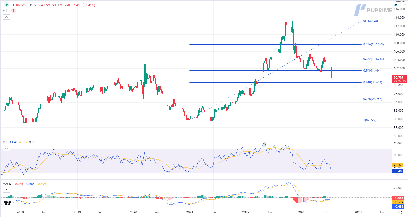The image size is (408, 217).
Task: Click the 1(89.729) Fibonacci level label
Action: point(370,120)
